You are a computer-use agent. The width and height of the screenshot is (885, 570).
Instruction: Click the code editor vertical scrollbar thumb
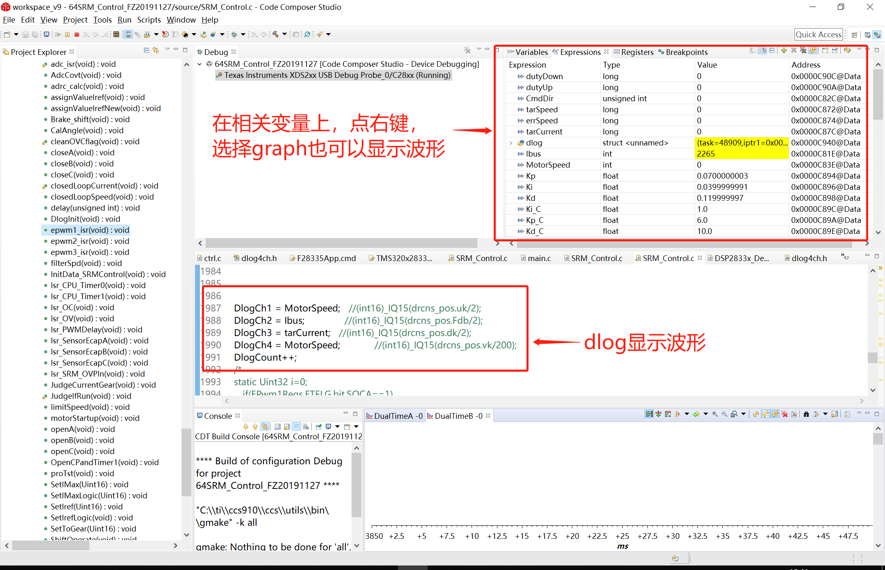point(872,357)
